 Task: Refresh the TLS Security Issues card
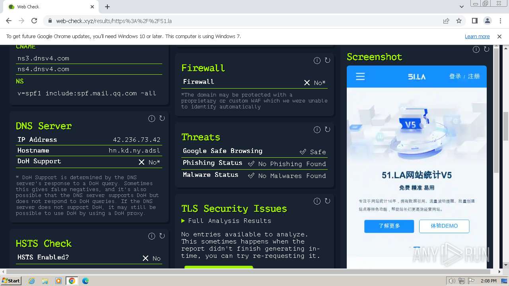click(x=327, y=201)
